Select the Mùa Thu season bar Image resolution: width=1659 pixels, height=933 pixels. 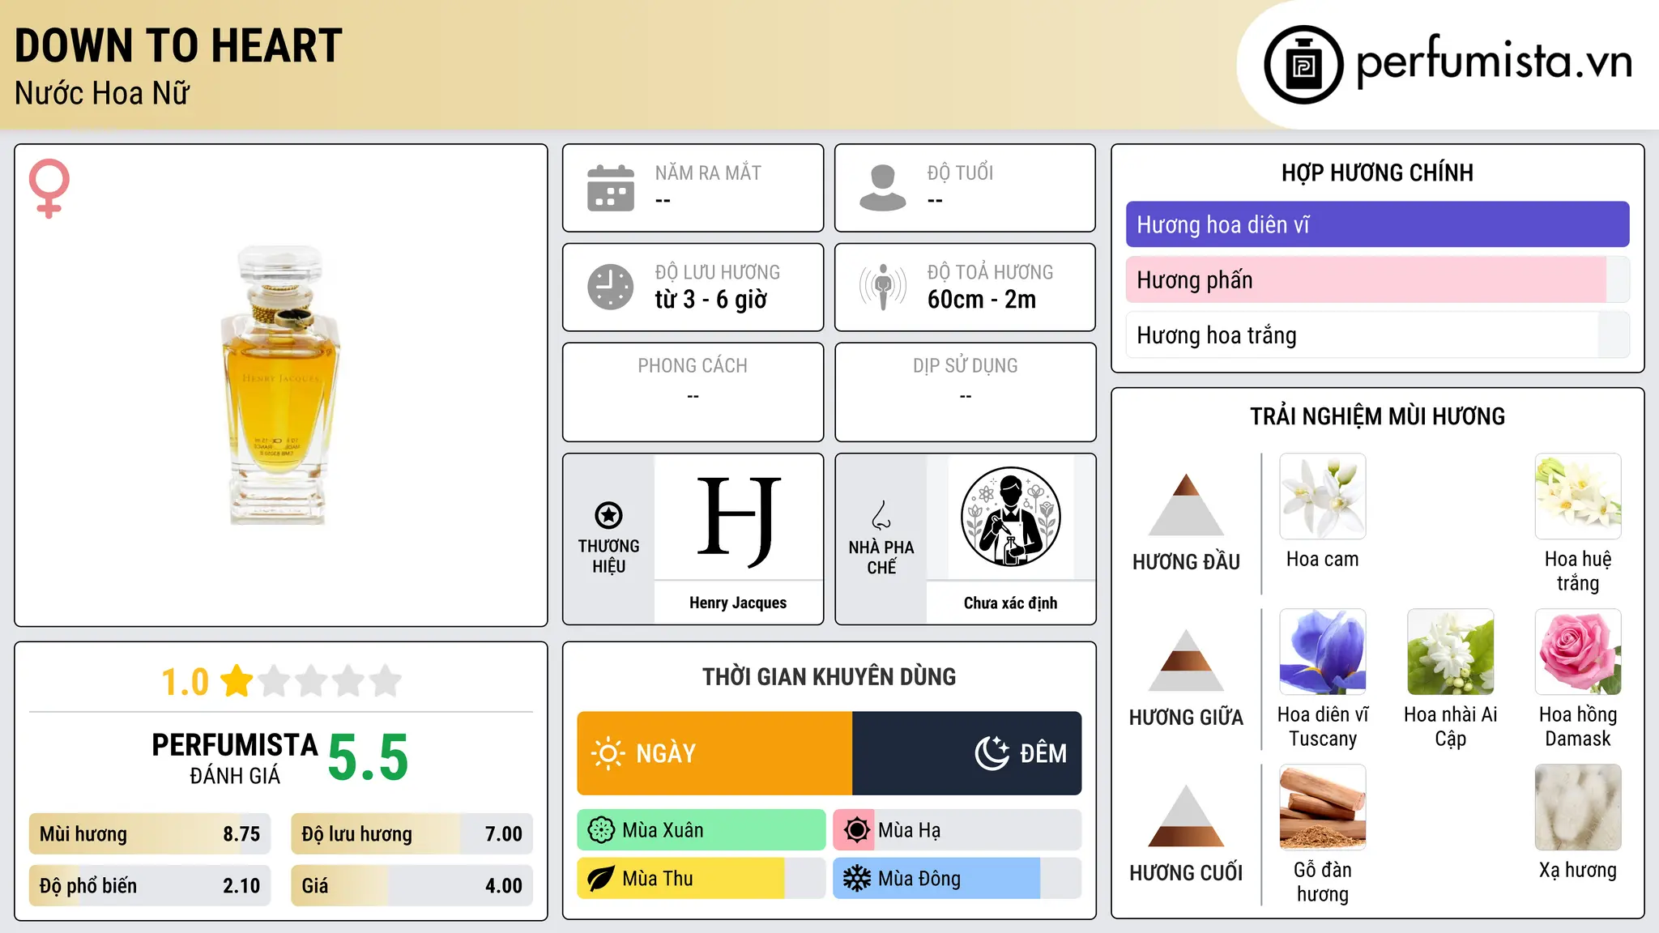coord(702,879)
